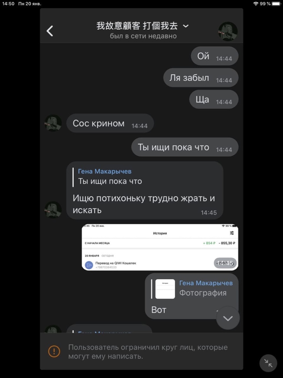Click the 'был в сети недавно' status text

point(143,36)
